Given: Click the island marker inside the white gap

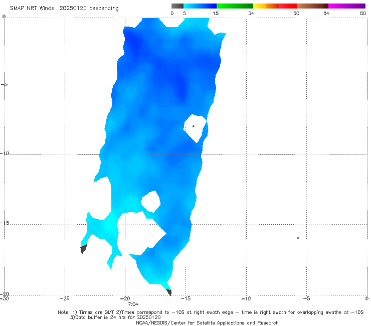Looking at the screenshot, I should [x=194, y=126].
